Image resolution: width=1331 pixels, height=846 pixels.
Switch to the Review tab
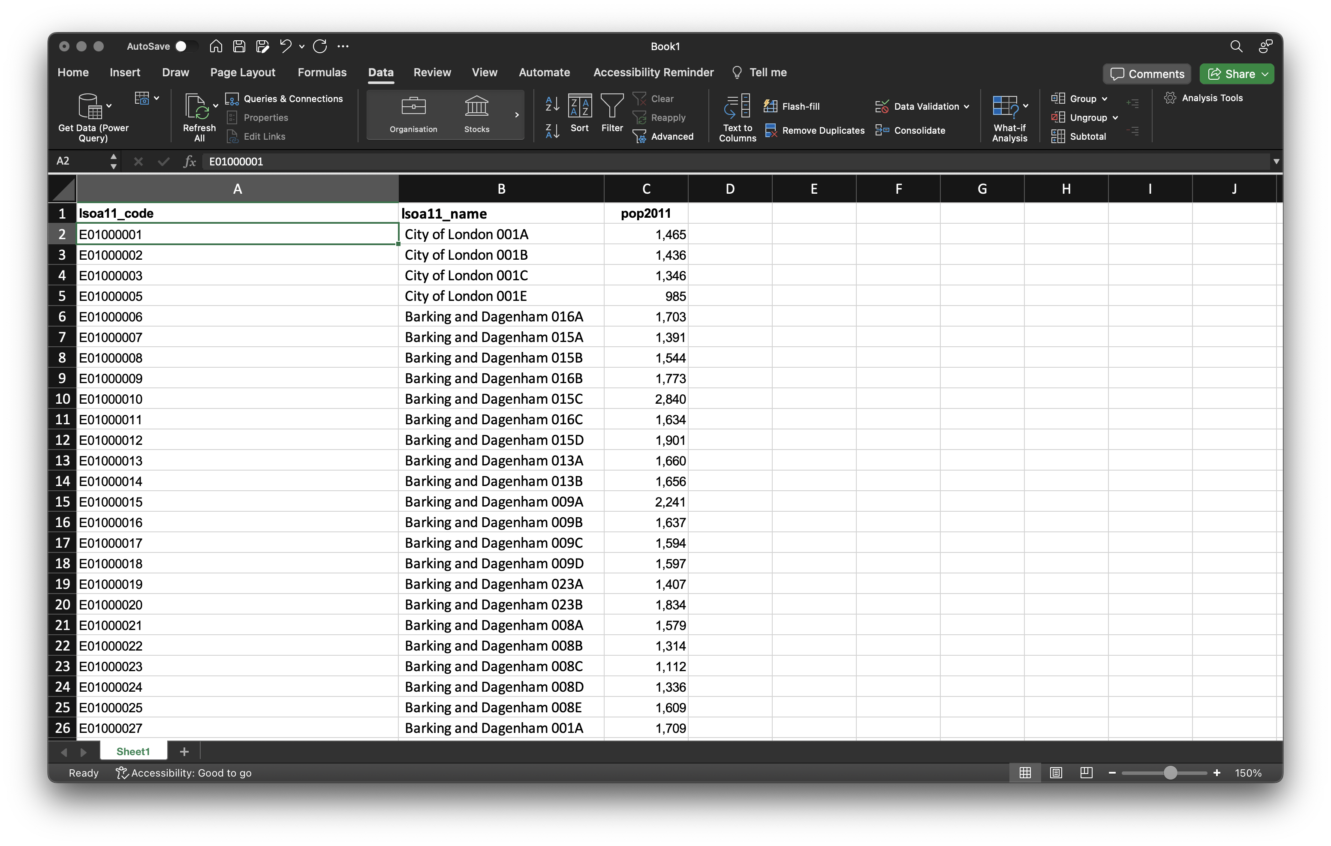click(x=432, y=72)
